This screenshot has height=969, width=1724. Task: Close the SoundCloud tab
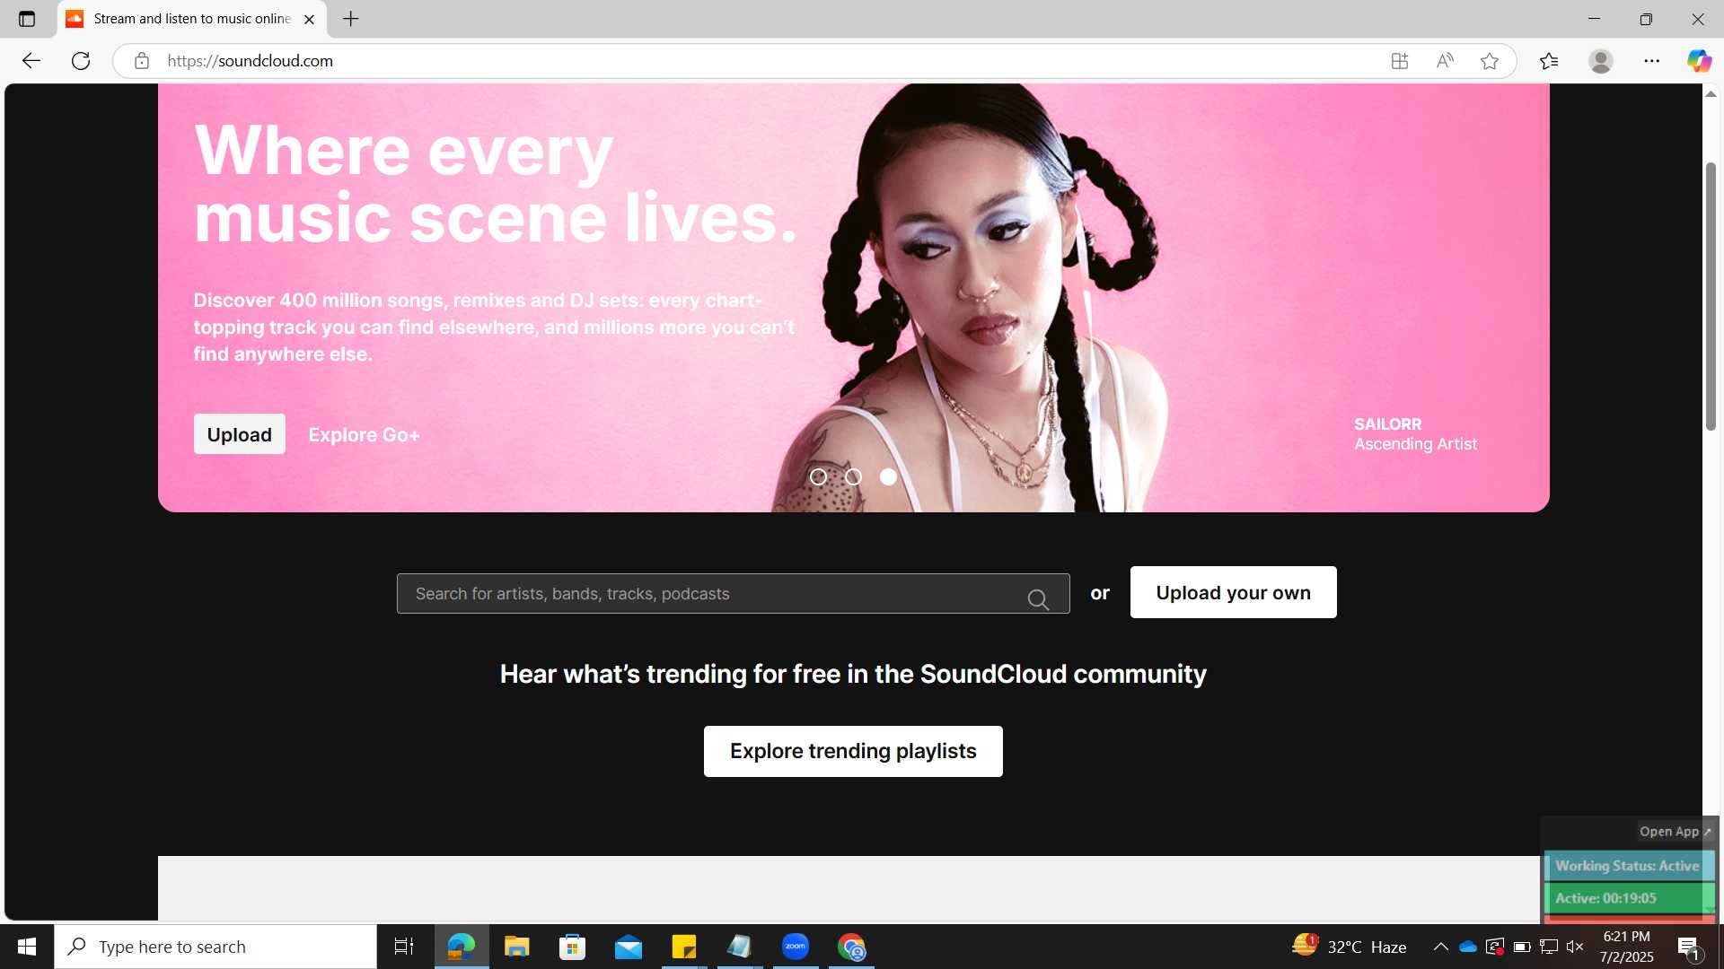(x=309, y=19)
